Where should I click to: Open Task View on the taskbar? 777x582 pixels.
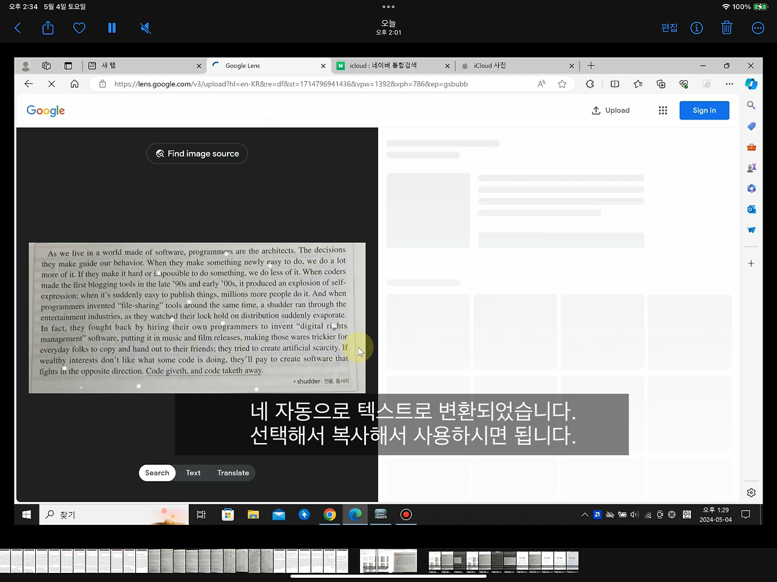coord(201,515)
